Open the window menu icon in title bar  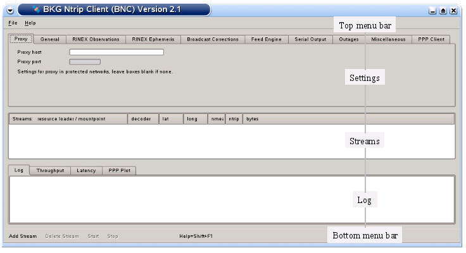[11, 10]
